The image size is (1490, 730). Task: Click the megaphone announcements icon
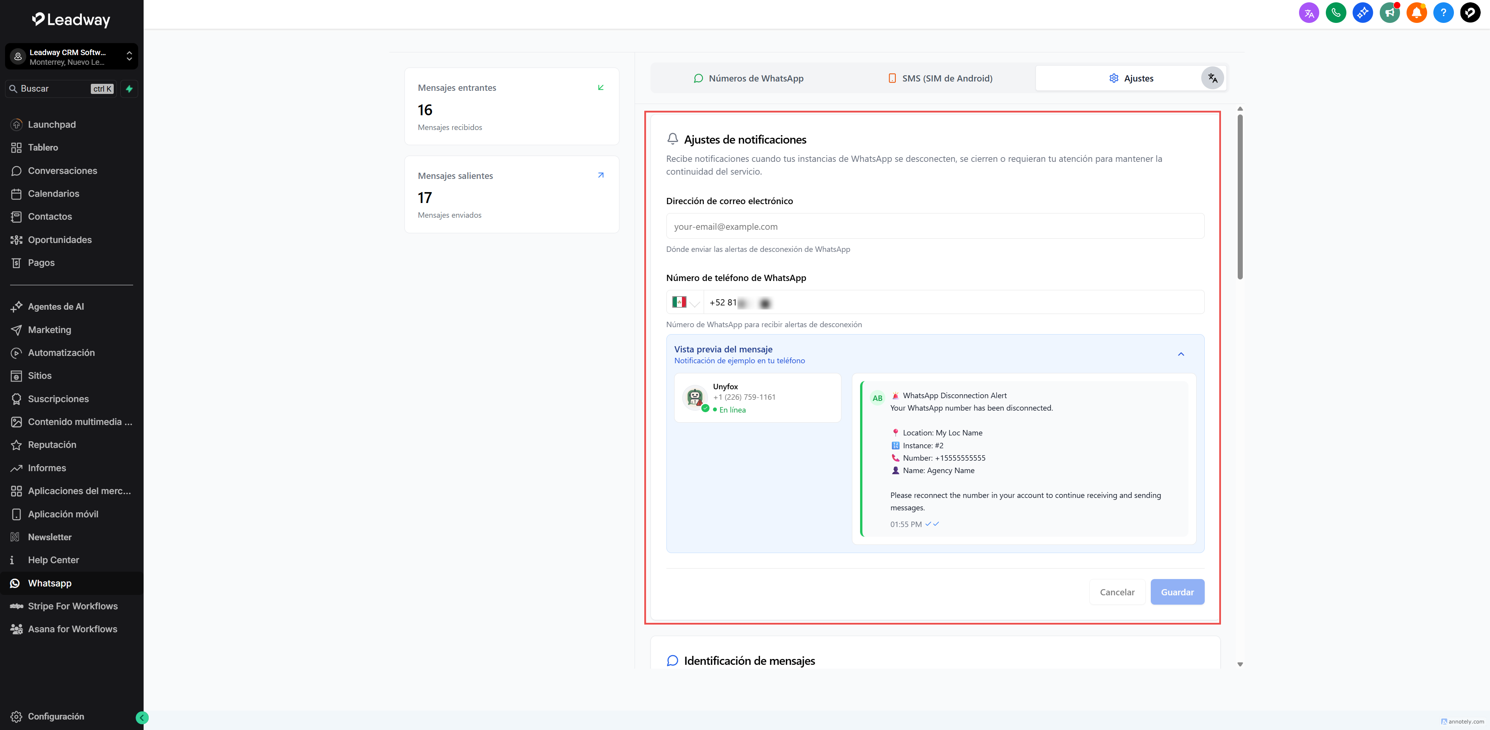click(x=1389, y=13)
